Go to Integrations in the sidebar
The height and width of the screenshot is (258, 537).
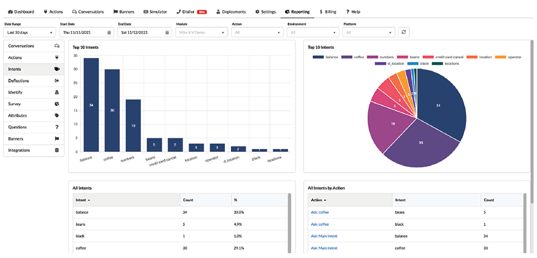click(x=35, y=150)
